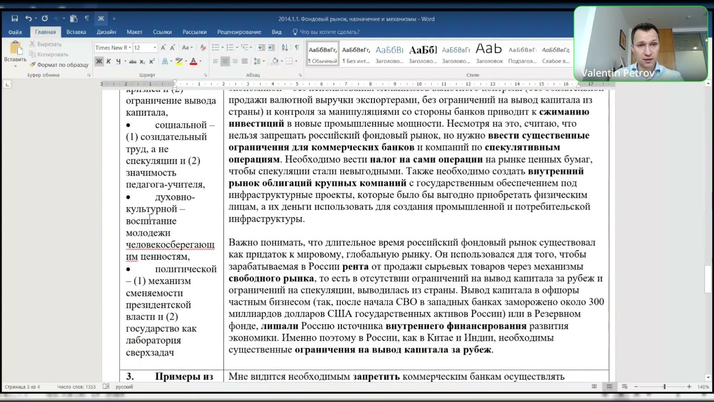Open the Шрифт dialog launcher

205,75
